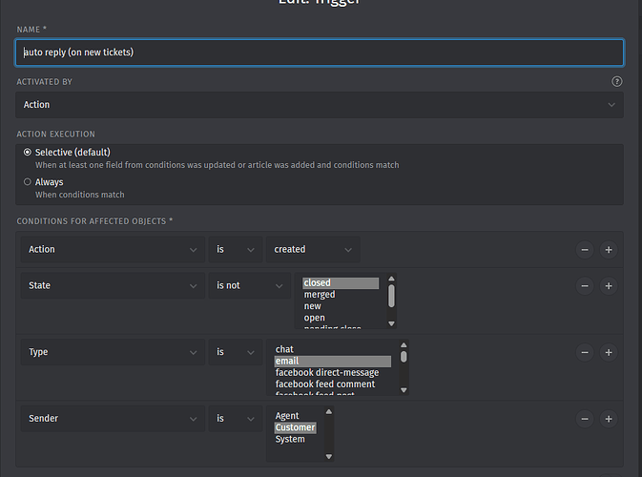642x477 pixels.
Task: Click State list scroll down arrow
Action: 391,323
